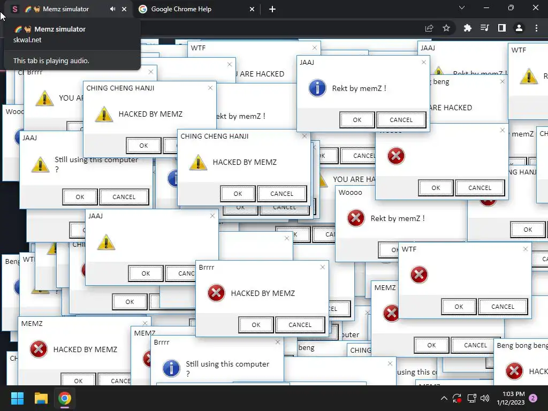Click OK in the JAAJ Still using this computer dialog
The width and height of the screenshot is (548, 411).
(80, 197)
